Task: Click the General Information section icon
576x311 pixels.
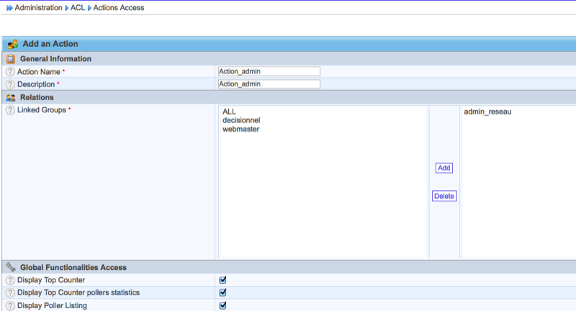Action: (11, 59)
